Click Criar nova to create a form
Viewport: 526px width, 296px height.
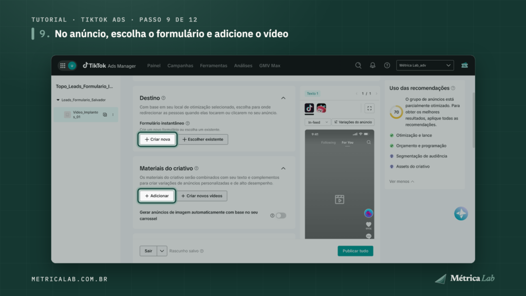point(157,139)
